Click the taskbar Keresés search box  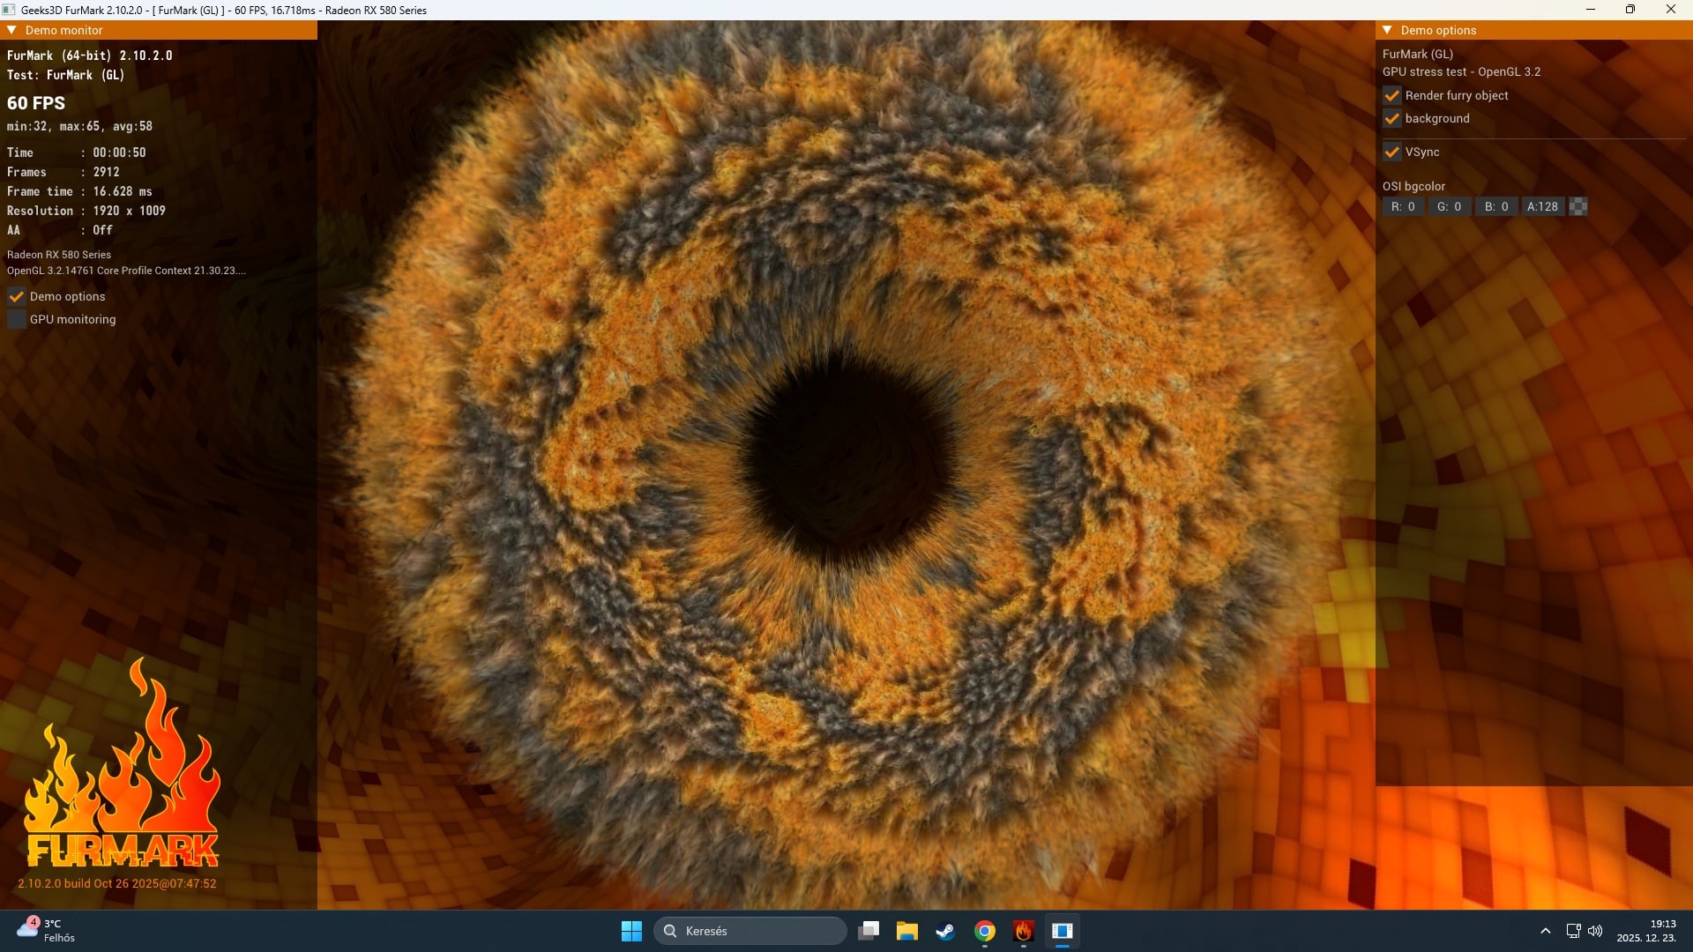coord(750,931)
